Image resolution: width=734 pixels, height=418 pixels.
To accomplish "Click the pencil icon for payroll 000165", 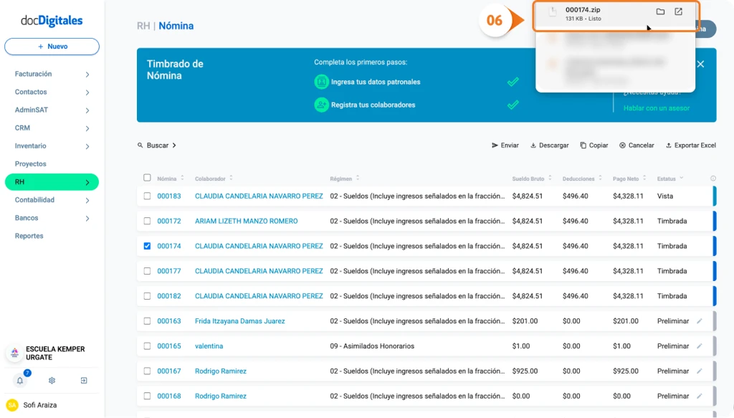I will (700, 346).
